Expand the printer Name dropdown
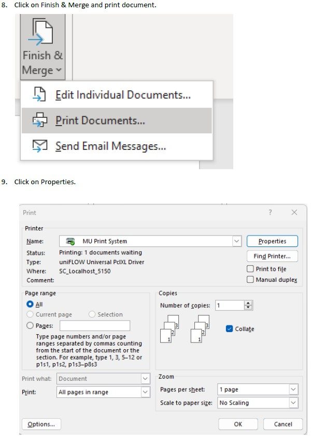This screenshot has width=311, height=440. [x=237, y=241]
